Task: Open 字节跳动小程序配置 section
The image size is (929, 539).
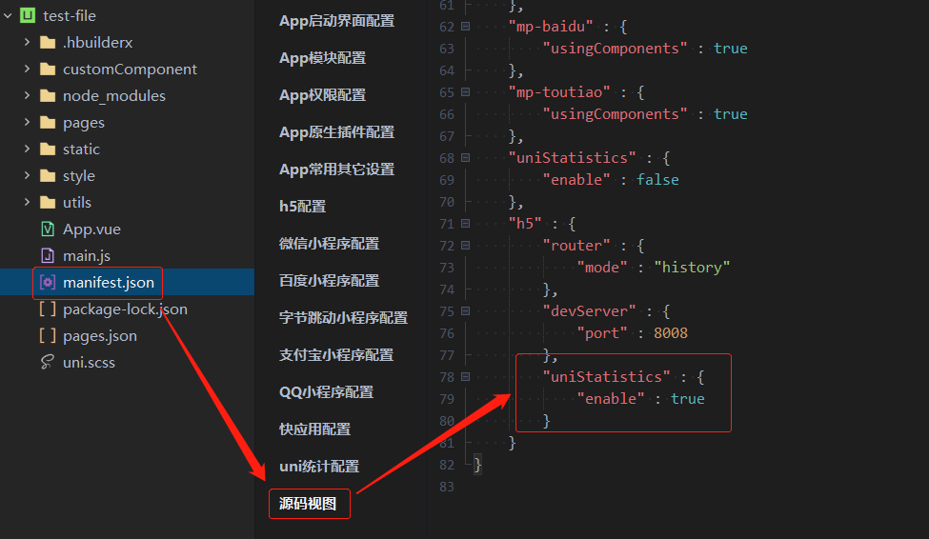Action: click(x=343, y=317)
